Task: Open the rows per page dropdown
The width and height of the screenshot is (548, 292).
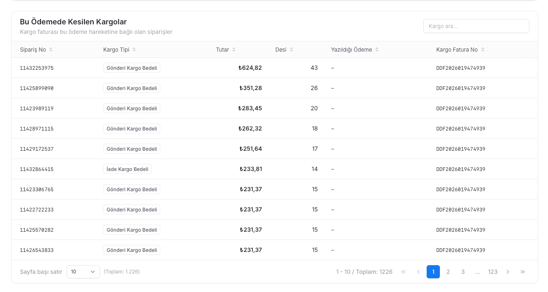Action: pos(83,272)
